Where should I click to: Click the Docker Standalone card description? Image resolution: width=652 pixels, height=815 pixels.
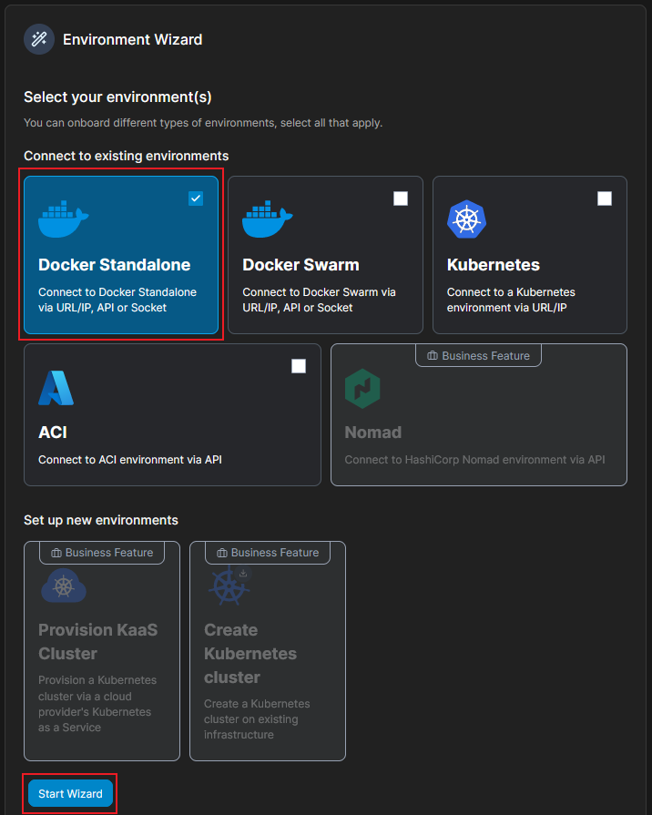[x=117, y=300]
